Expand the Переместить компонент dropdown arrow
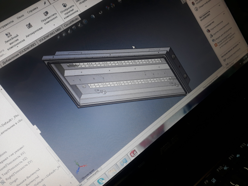Screen dimensions: 248x186 click(x=54, y=25)
